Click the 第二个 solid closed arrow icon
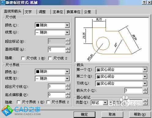This screenshot has width=152, height=118. [x=98, y=77]
